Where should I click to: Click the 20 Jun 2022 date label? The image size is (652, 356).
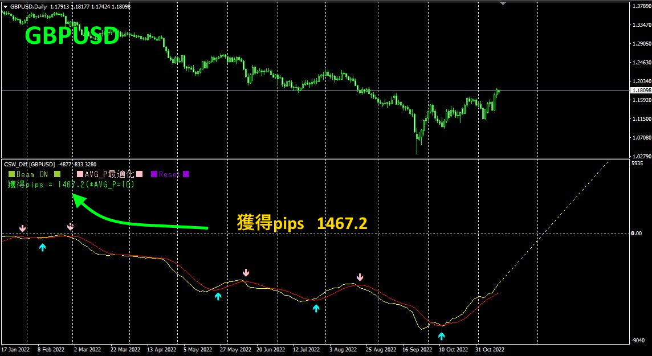[x=271, y=349]
